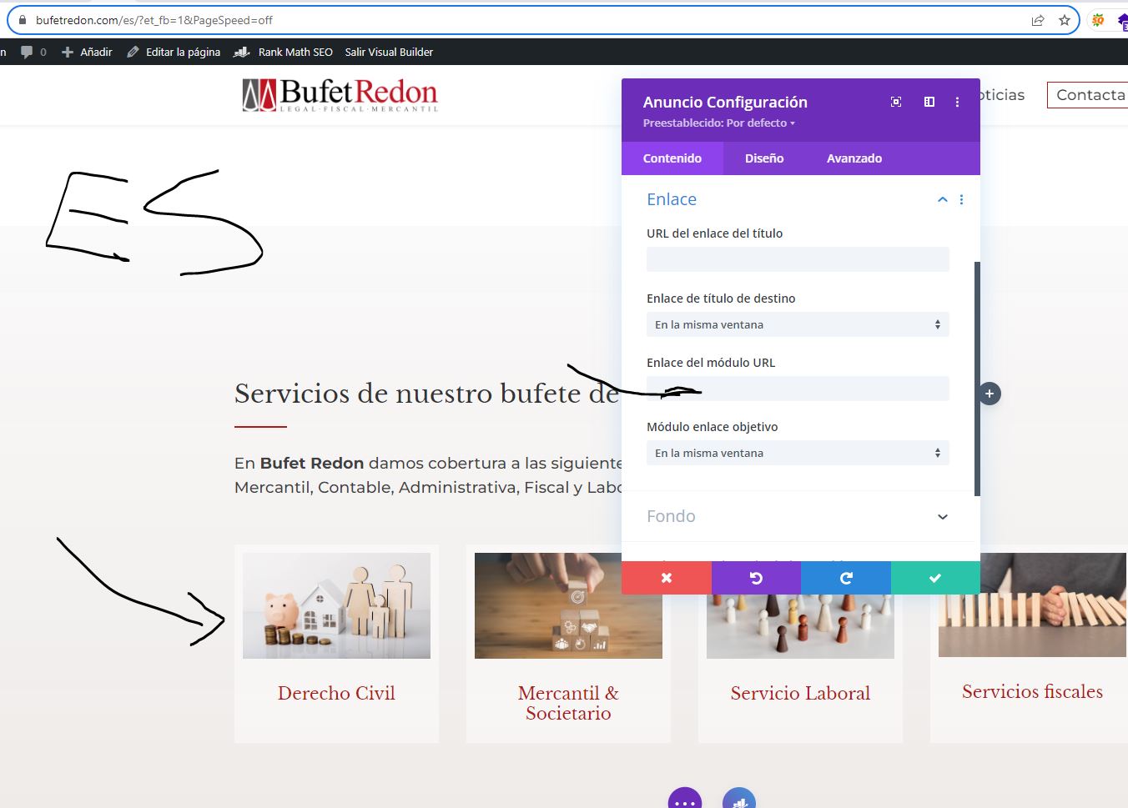Click Añadir in the admin bar
The image size is (1128, 808).
(87, 52)
